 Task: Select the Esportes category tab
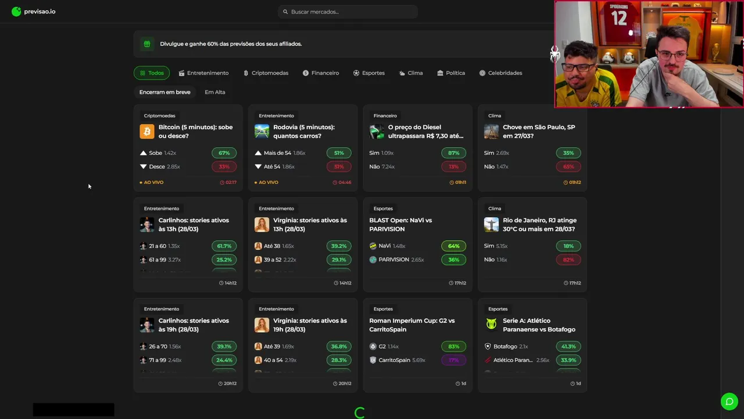[369, 73]
